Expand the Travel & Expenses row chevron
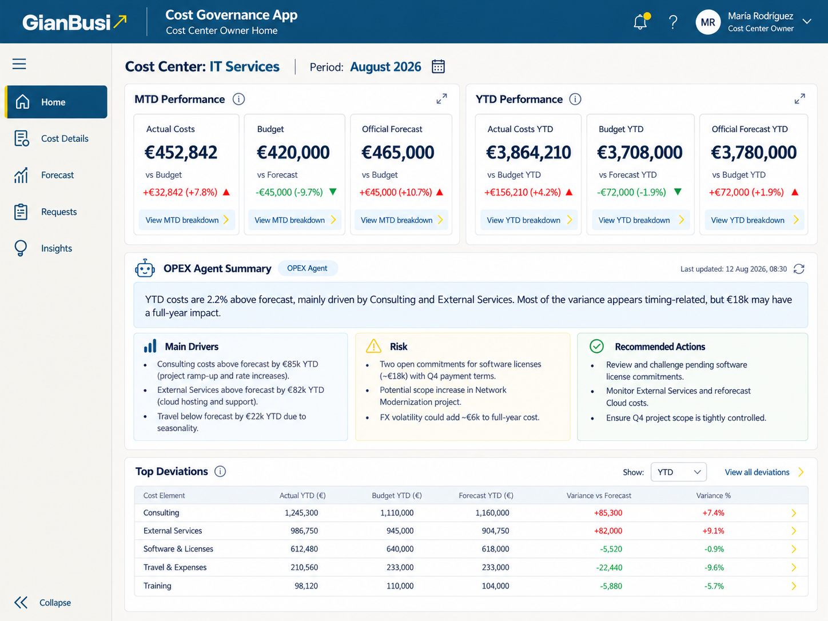The height and width of the screenshot is (621, 828). 794,567
